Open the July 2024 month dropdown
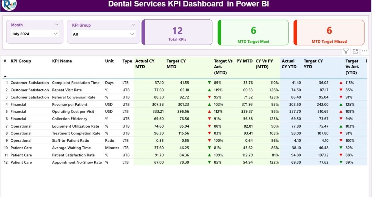The width and height of the screenshot is (372, 197). click(56, 34)
